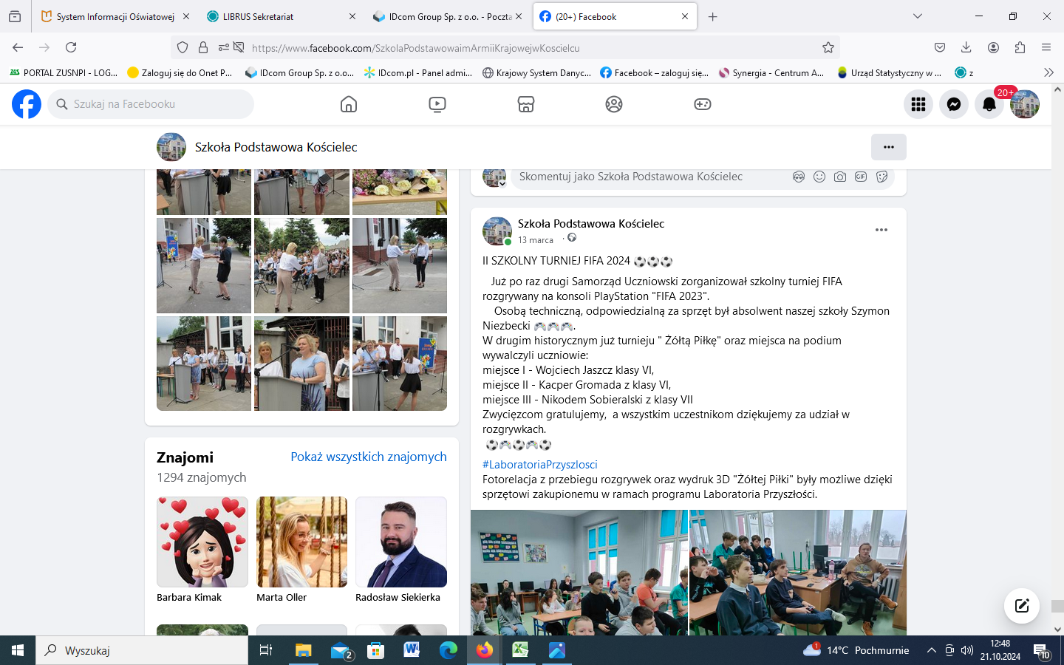List all tabs using the dropdown arrow
Screen dimensions: 1064x665
tap(918, 16)
